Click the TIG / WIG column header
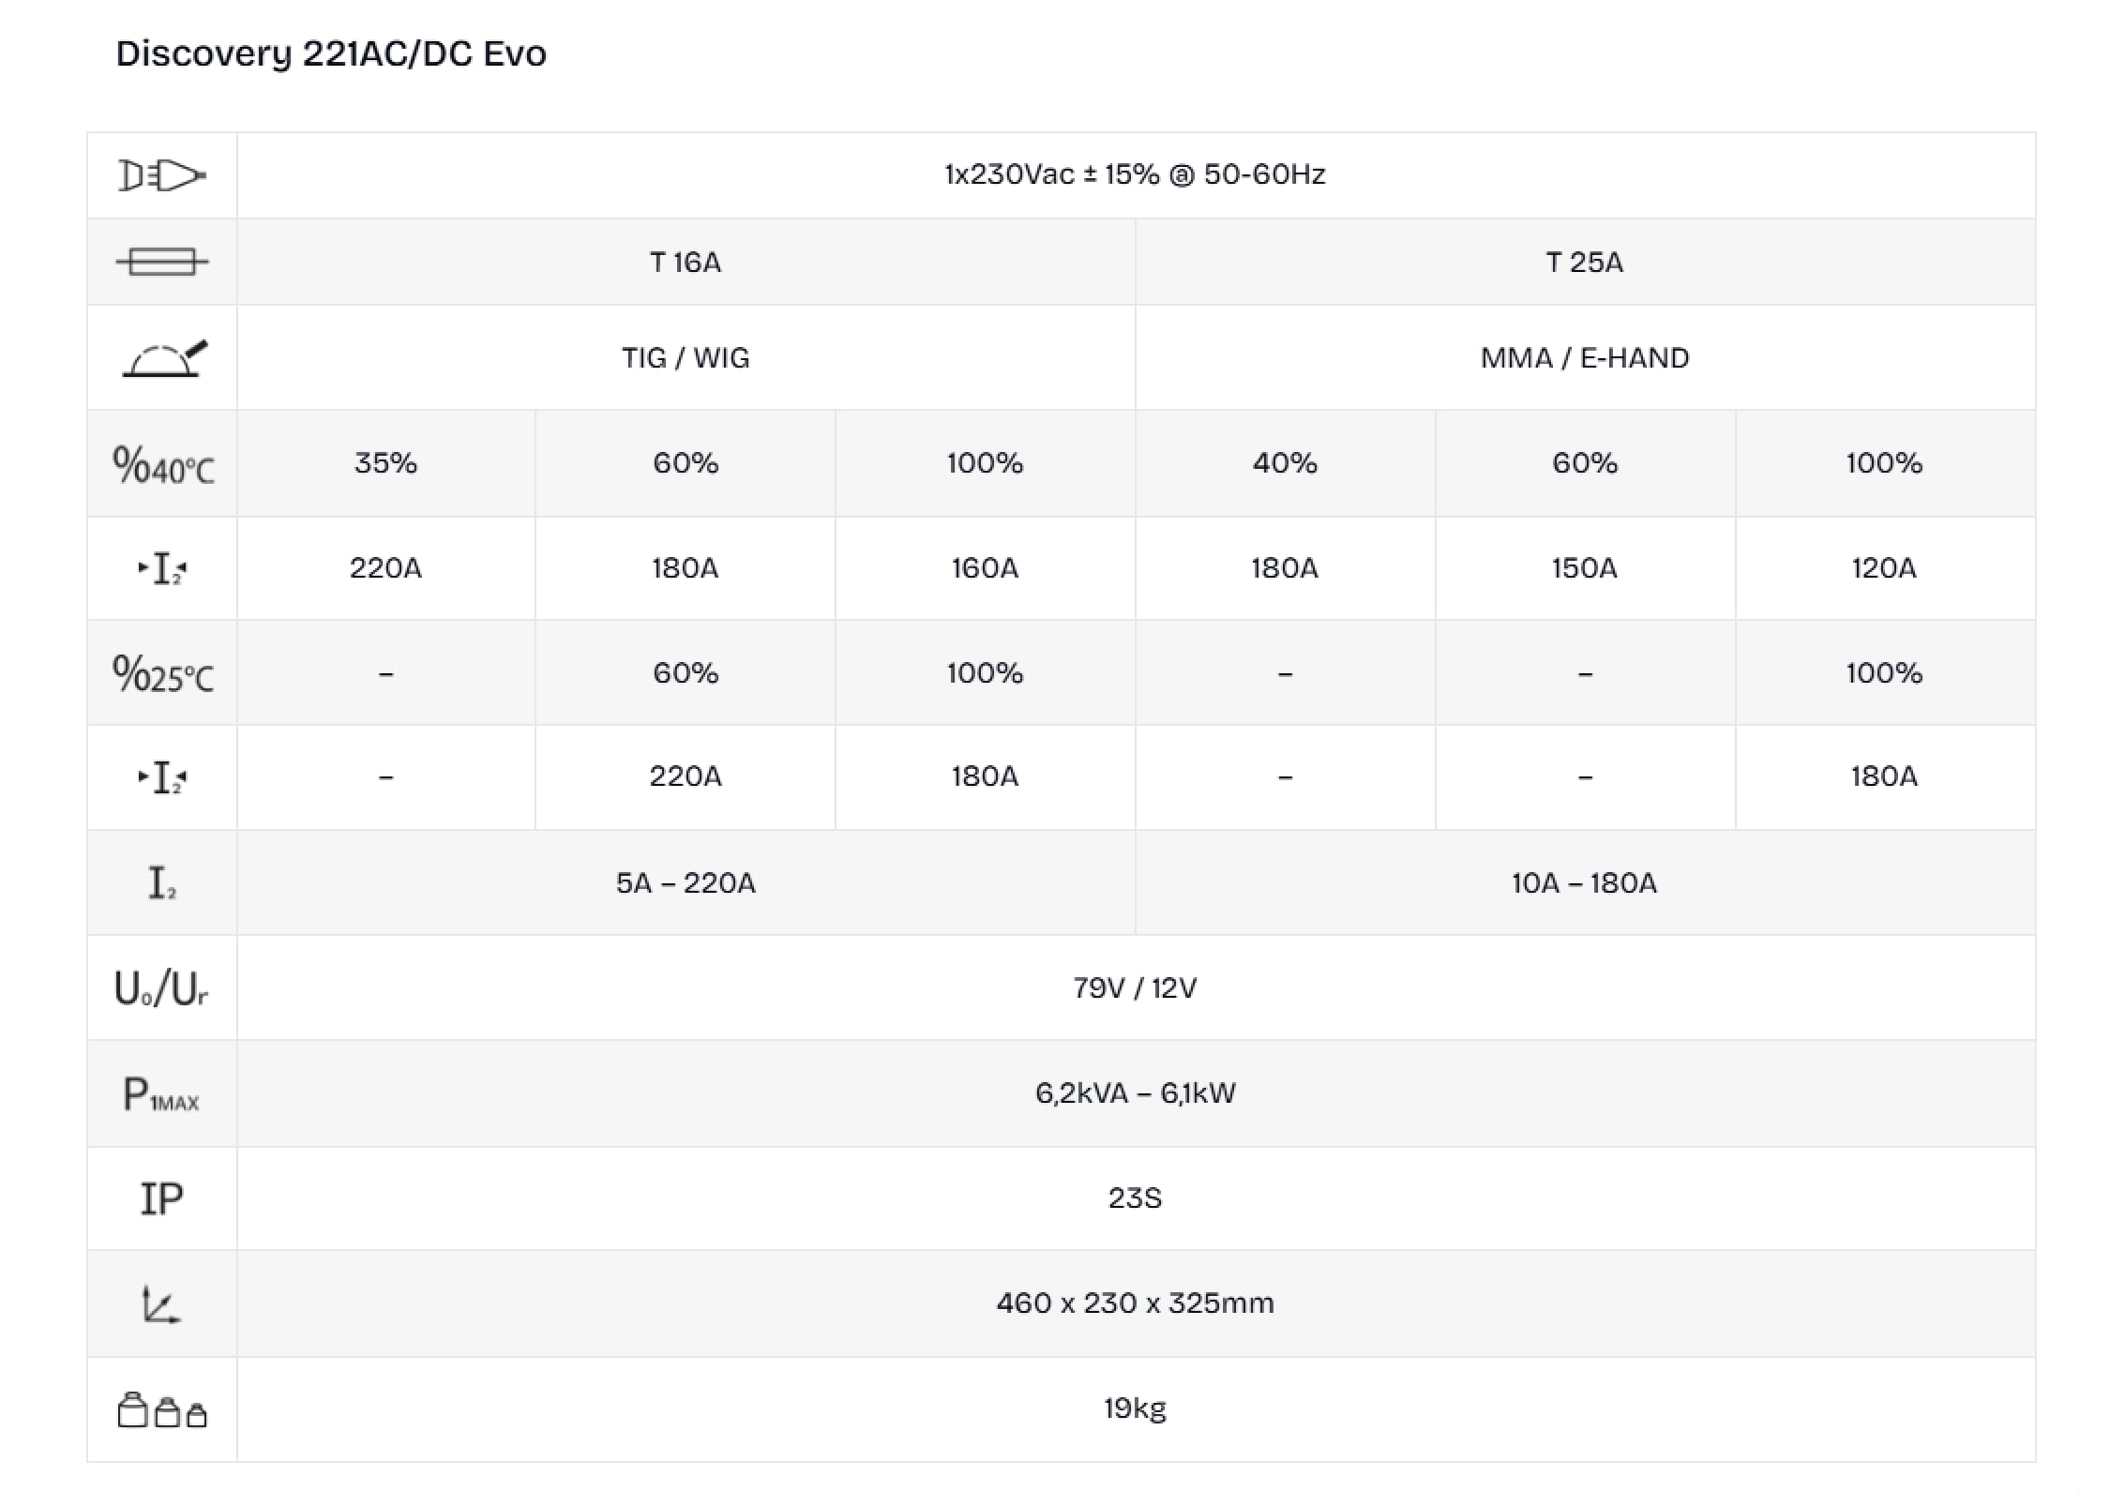Screen dimensions: 2125x1506 [x=686, y=358]
